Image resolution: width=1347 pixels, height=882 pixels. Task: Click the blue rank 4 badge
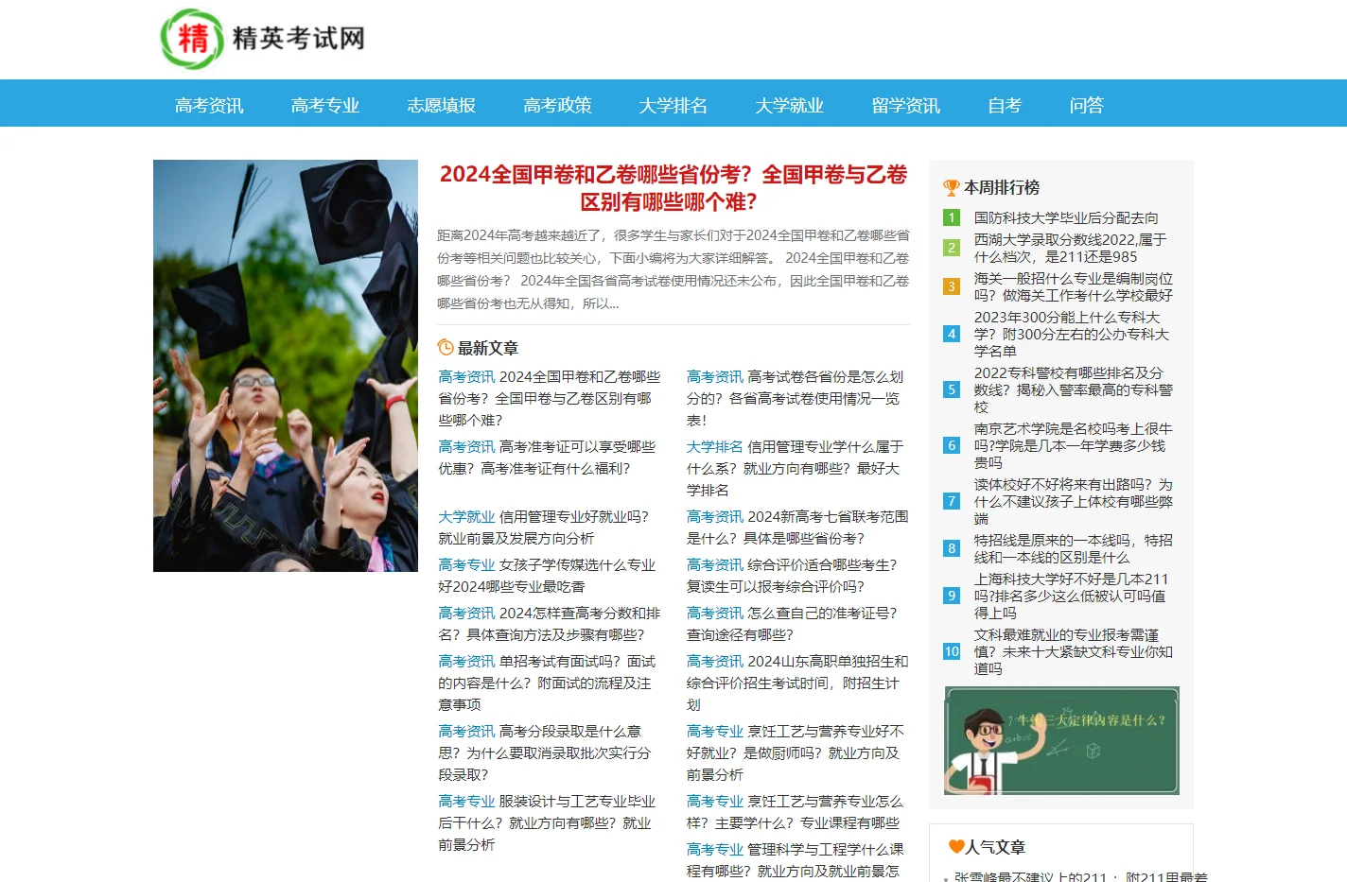(x=952, y=334)
